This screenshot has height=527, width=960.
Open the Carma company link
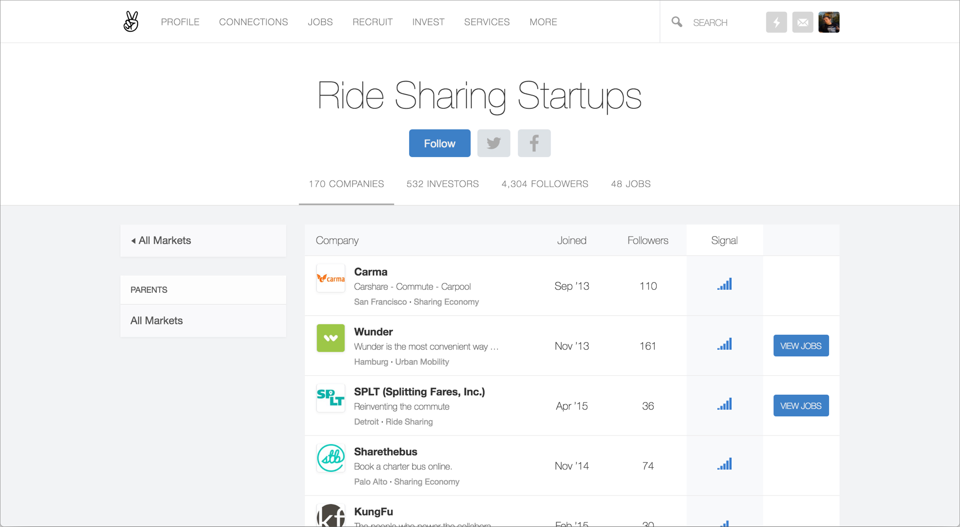[371, 272]
